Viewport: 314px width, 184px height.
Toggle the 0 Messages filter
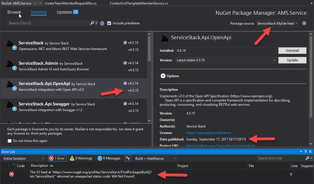coord(109,159)
